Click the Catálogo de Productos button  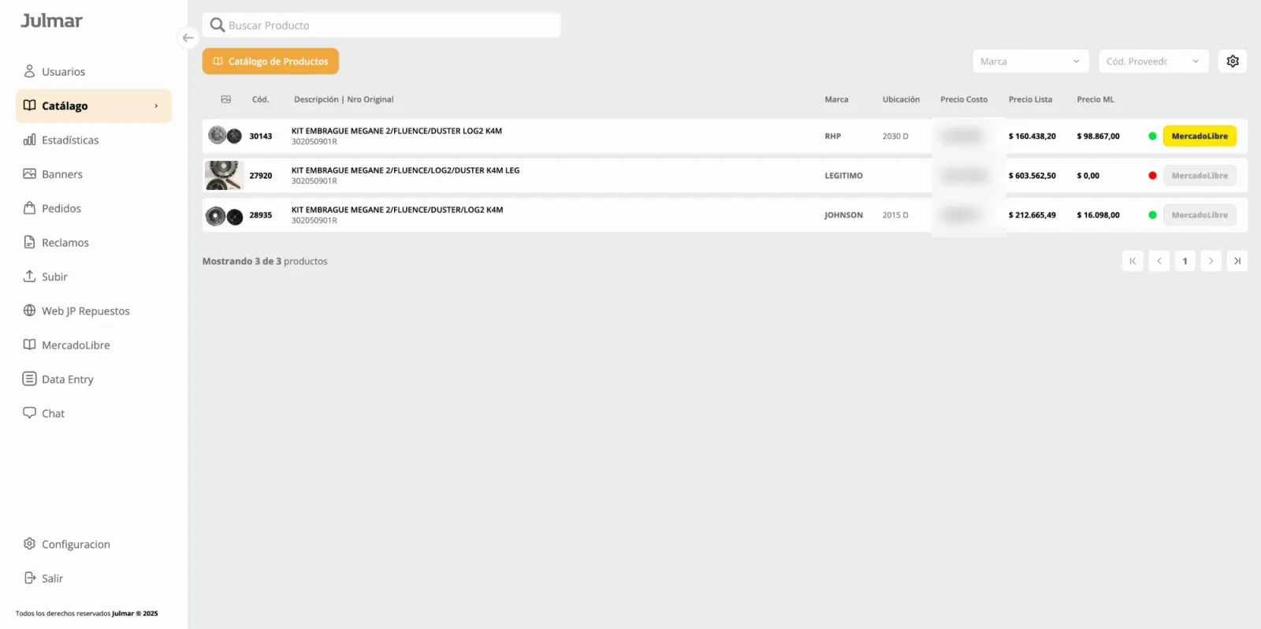click(270, 61)
